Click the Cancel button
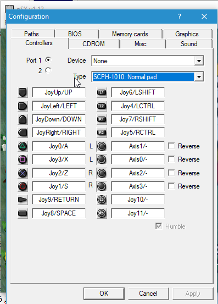 148,294
